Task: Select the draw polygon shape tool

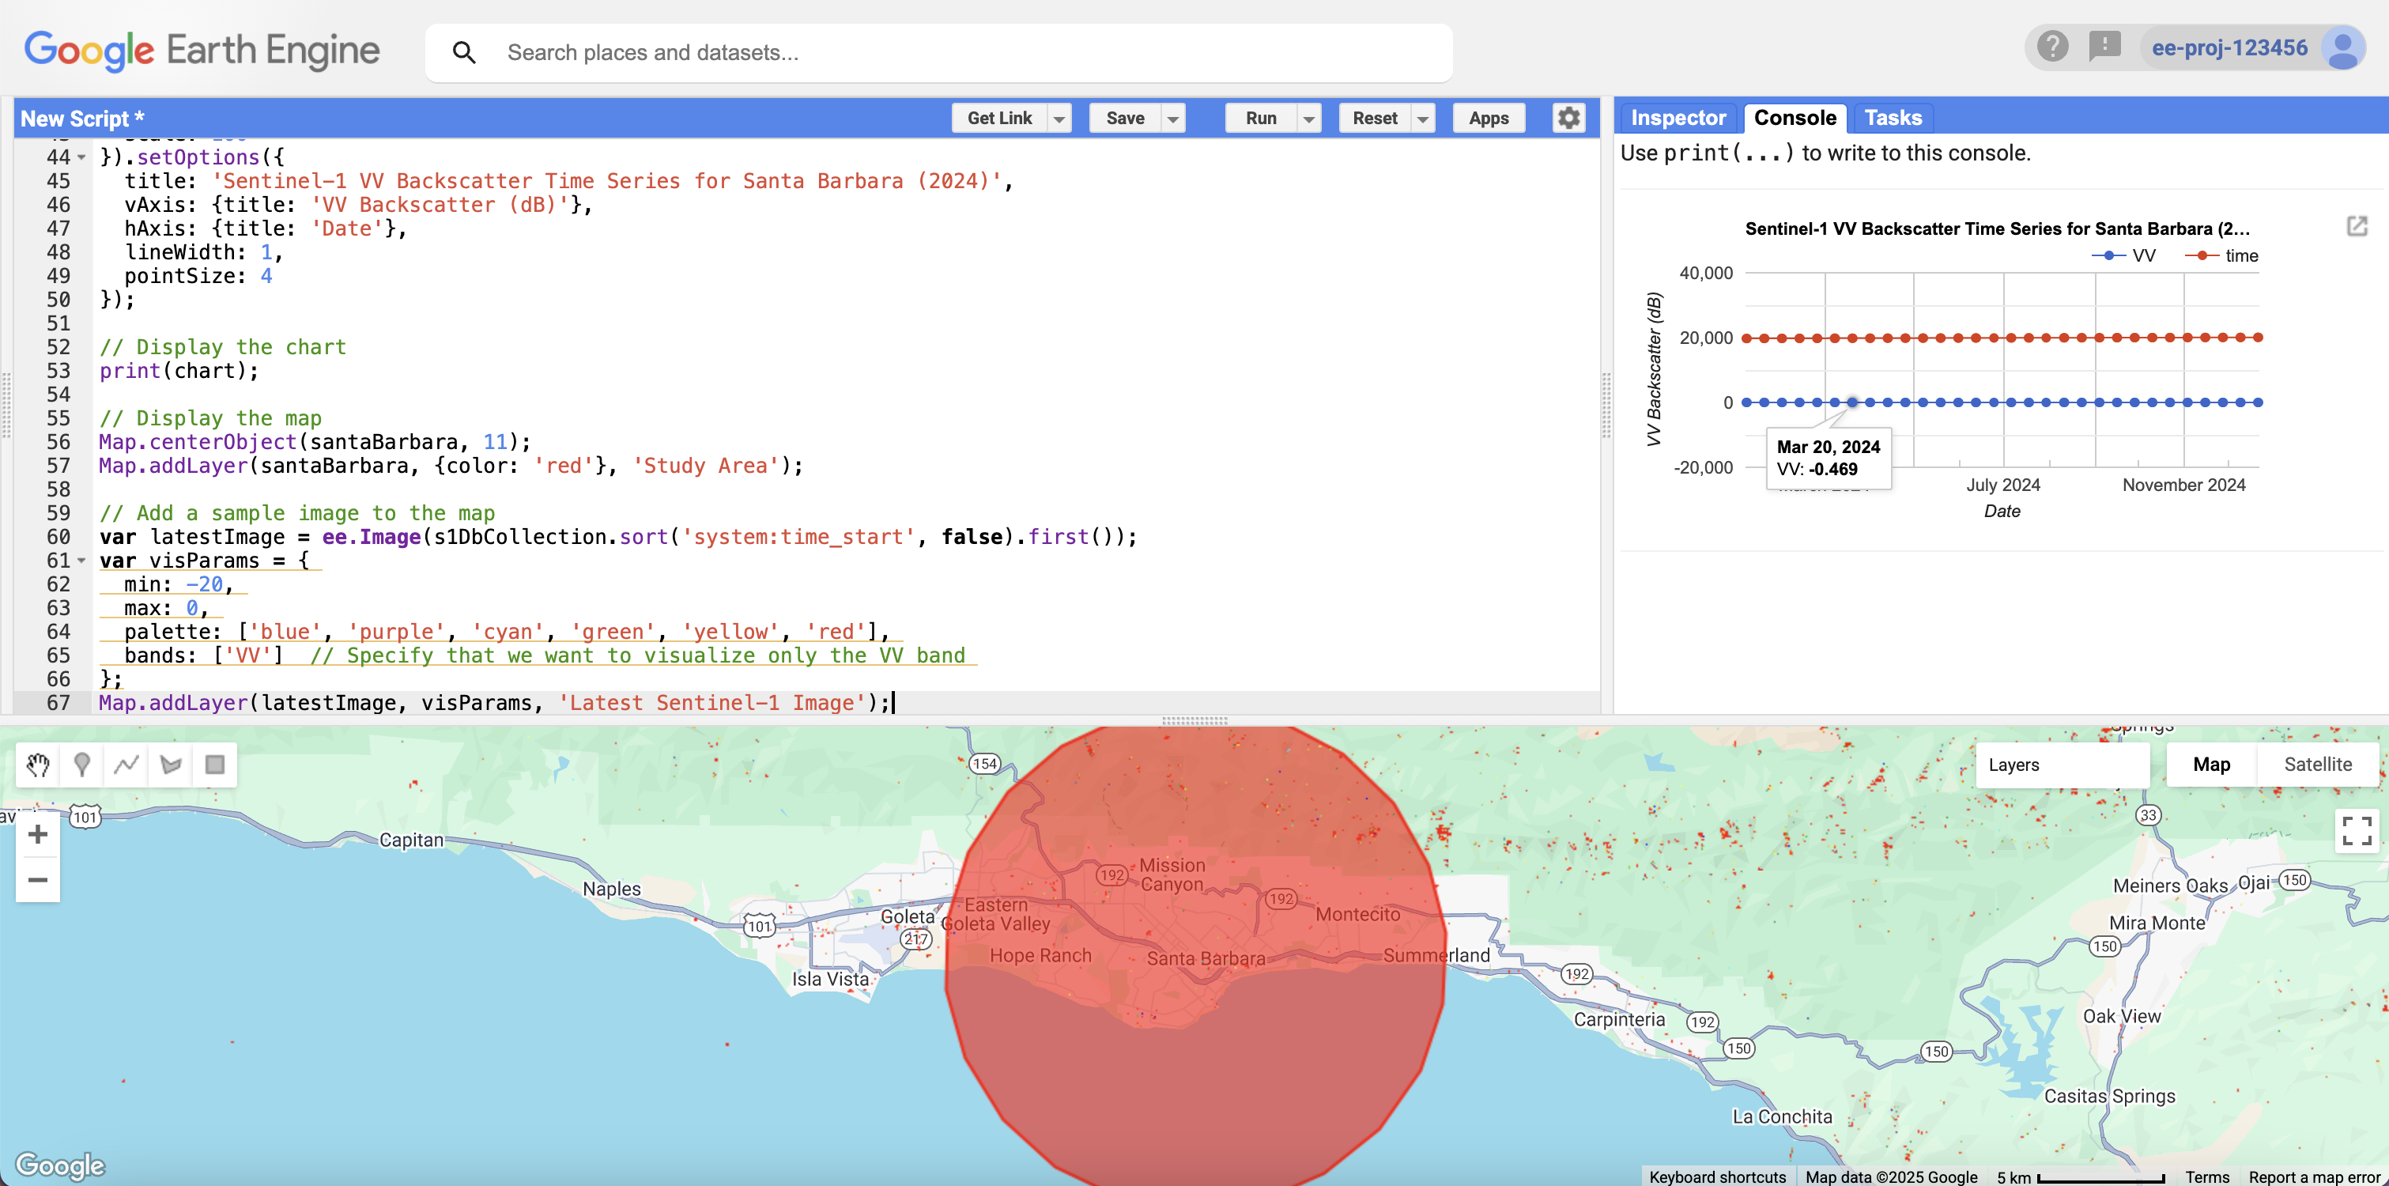Action: pyautogui.click(x=171, y=764)
